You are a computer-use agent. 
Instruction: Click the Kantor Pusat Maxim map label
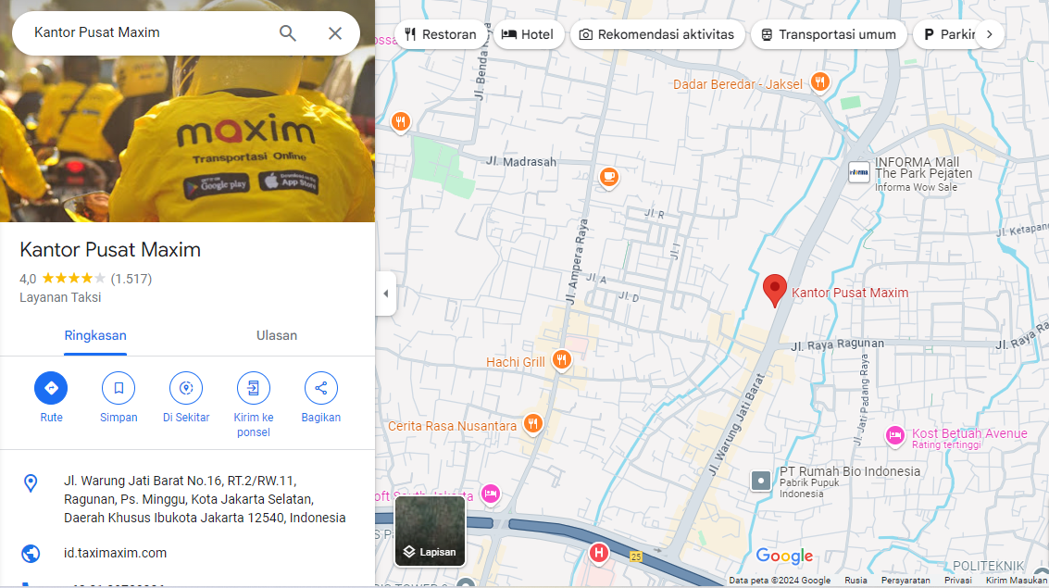point(850,293)
